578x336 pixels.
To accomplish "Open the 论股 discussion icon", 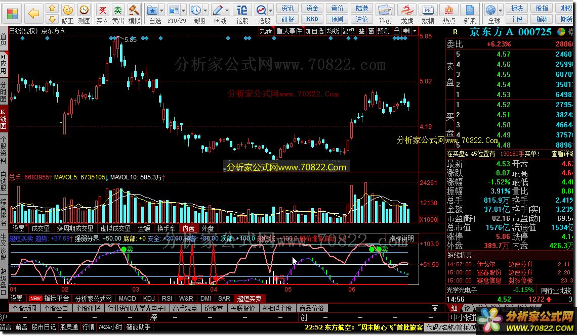I will [242, 10].
